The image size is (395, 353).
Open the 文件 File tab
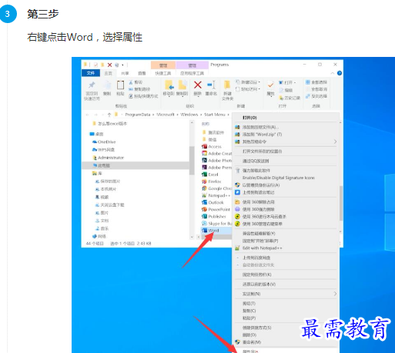[x=91, y=73]
